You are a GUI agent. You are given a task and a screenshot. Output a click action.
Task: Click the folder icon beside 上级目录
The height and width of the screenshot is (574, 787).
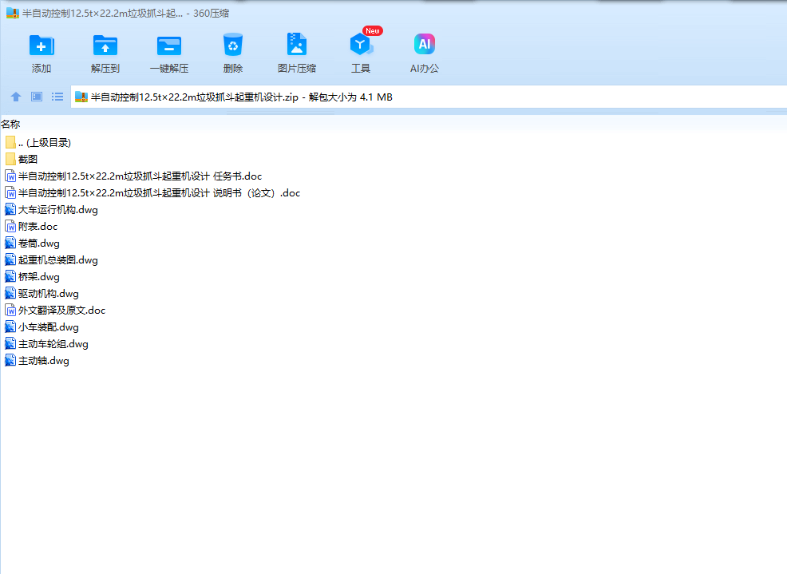[x=10, y=143]
